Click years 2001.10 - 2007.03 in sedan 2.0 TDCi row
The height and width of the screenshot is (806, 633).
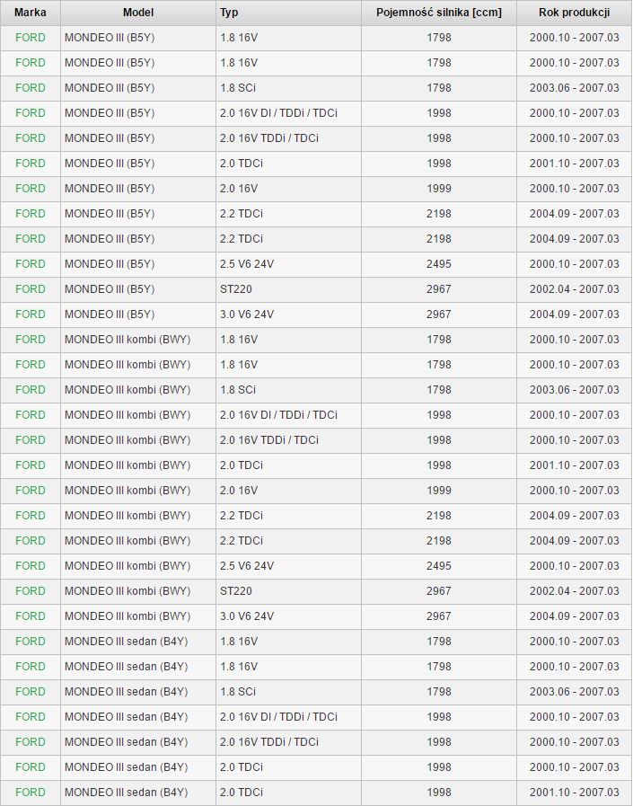[x=575, y=793]
